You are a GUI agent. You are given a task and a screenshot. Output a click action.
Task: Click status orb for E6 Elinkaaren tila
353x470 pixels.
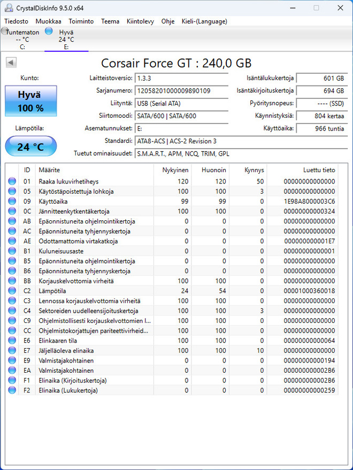pos(12,340)
